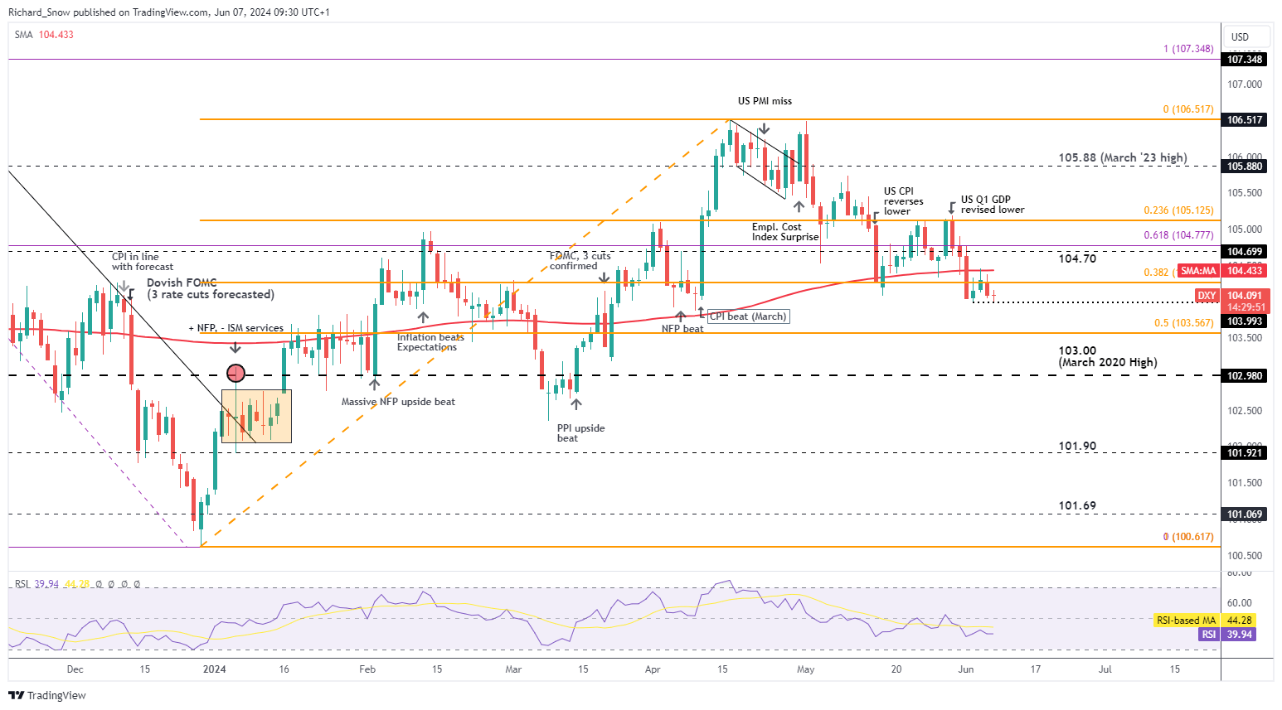Click the CPI in line with forecast note
The width and height of the screenshot is (1282, 710).
[x=143, y=262]
